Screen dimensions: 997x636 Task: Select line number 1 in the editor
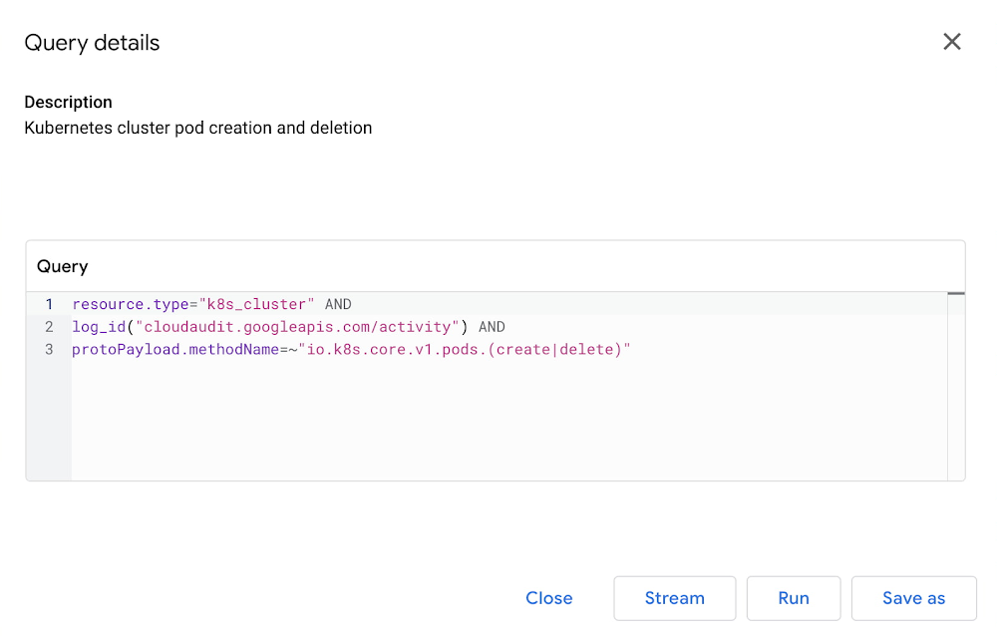[49, 304]
